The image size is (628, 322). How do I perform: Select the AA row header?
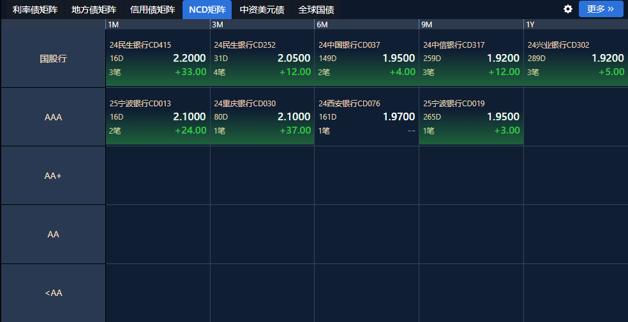(53, 235)
